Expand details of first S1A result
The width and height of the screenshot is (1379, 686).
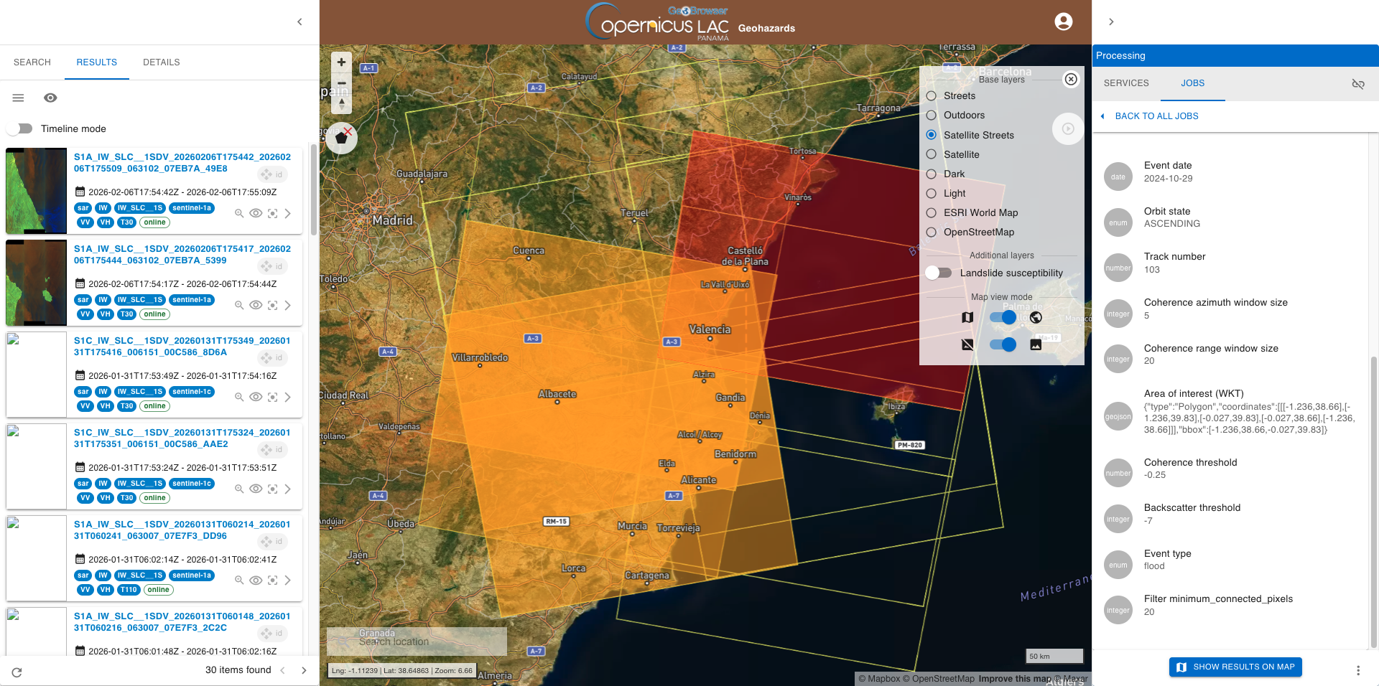point(288,213)
